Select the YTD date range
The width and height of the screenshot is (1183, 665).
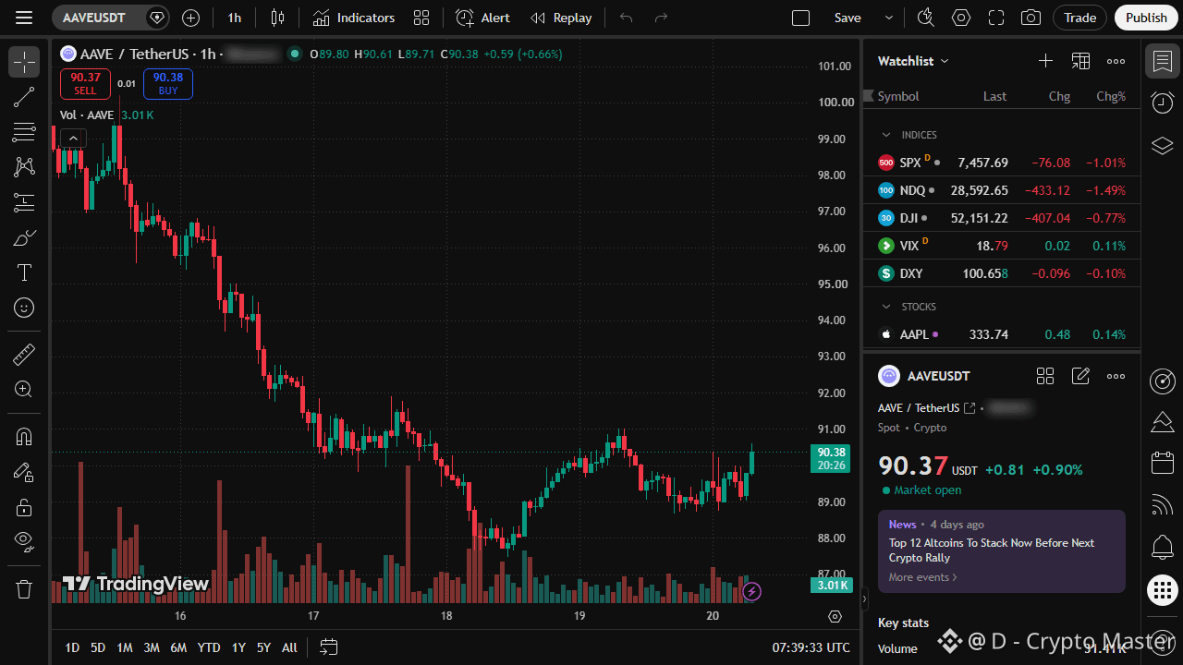(x=209, y=647)
